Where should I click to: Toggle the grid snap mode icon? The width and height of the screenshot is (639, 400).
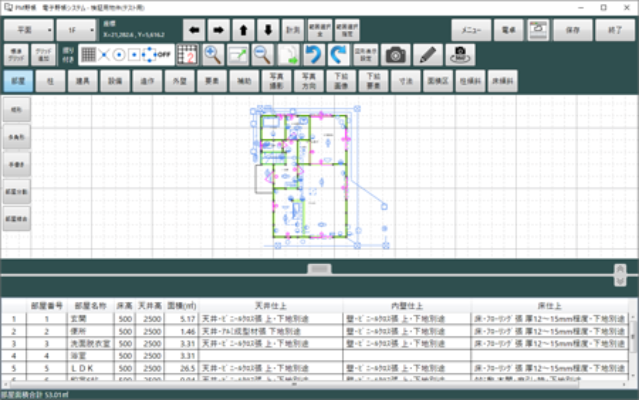[89, 55]
